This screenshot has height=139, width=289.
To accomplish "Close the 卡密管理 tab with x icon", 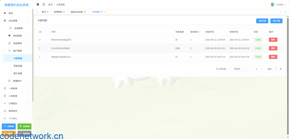I will [x=105, y=12].
